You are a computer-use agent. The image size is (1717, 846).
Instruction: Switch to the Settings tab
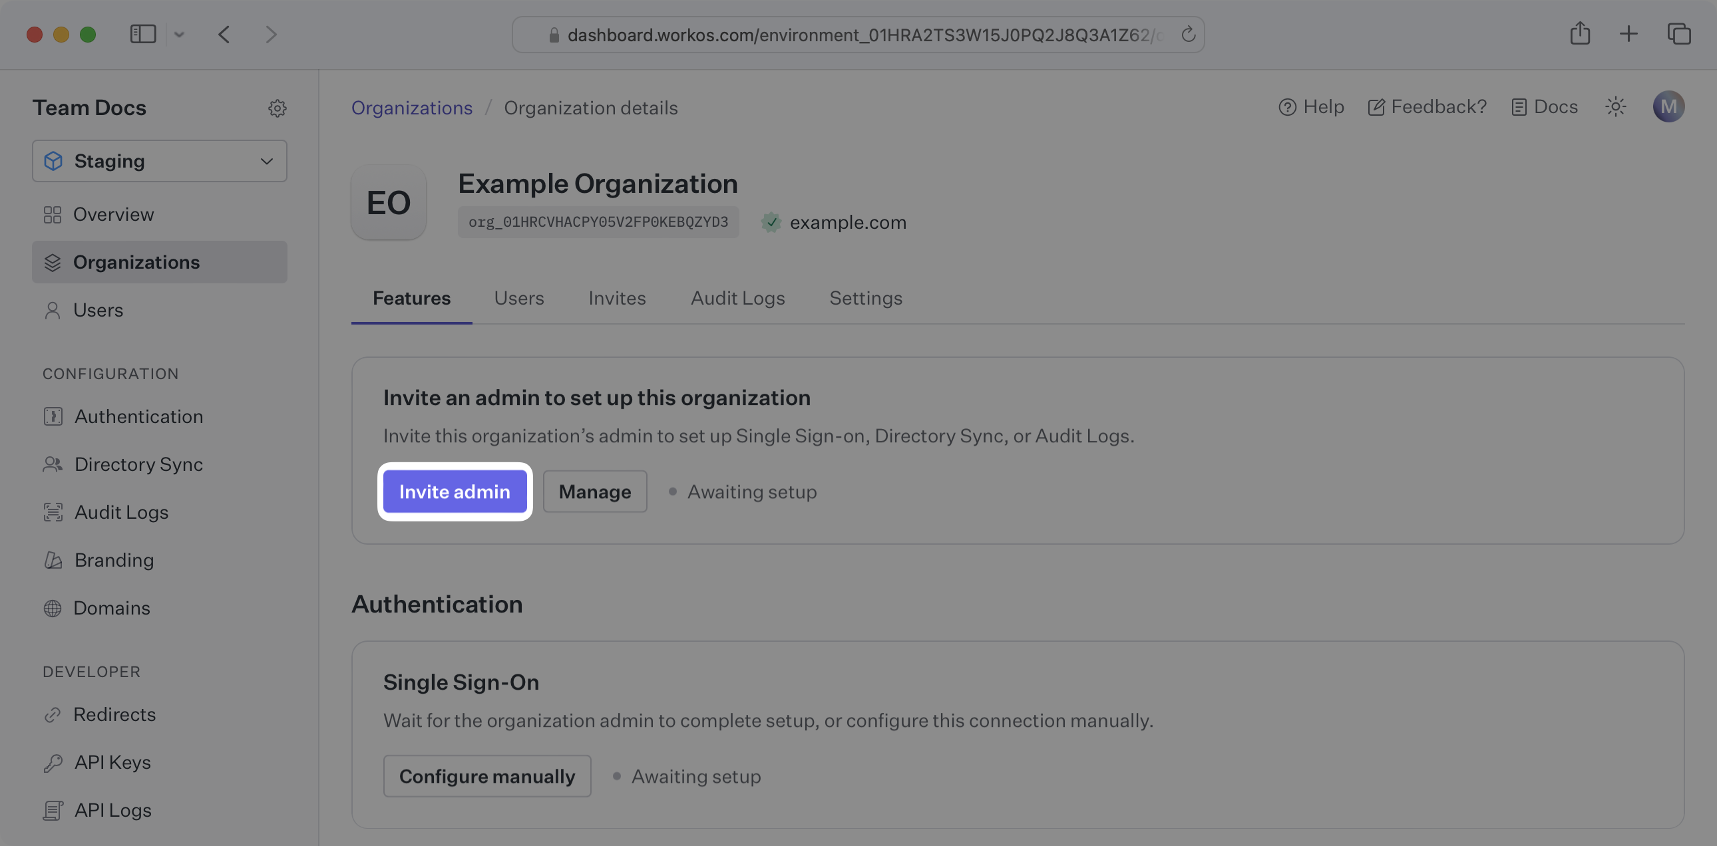pyautogui.click(x=866, y=298)
